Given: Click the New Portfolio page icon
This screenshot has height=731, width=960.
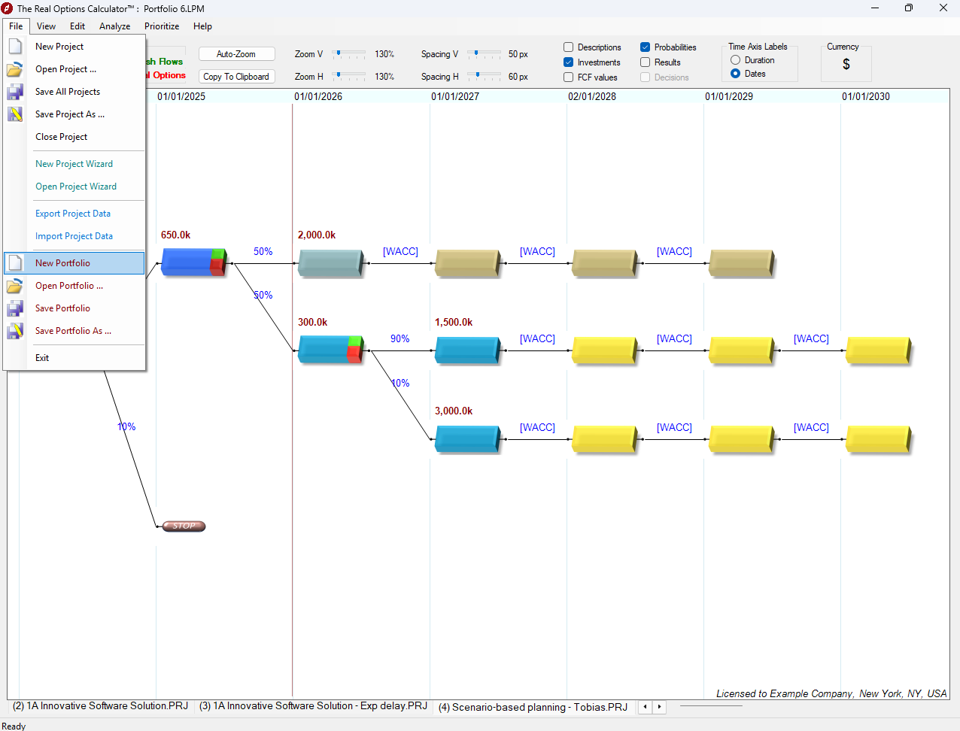Looking at the screenshot, I should [15, 262].
